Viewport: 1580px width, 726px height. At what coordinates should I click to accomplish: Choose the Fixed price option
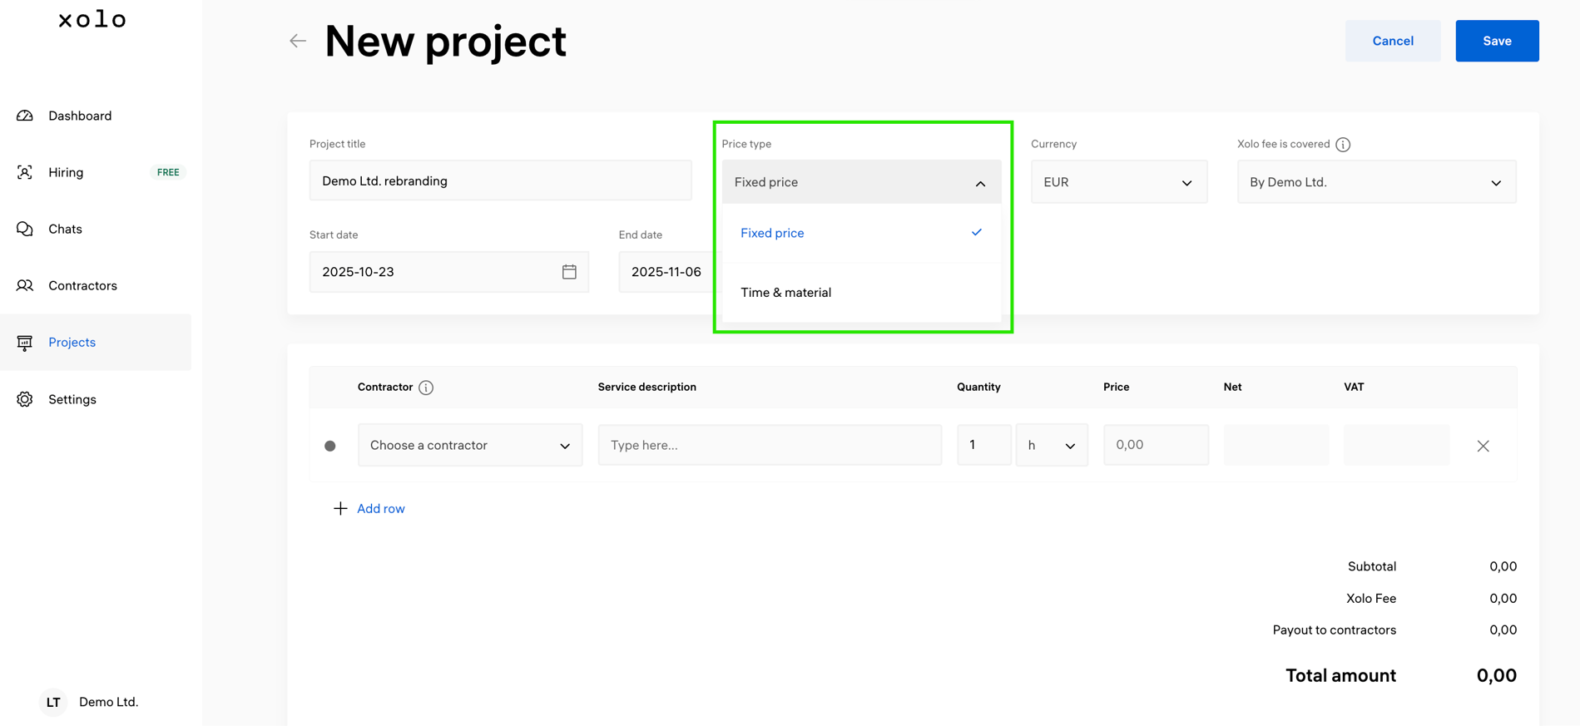[x=772, y=233]
